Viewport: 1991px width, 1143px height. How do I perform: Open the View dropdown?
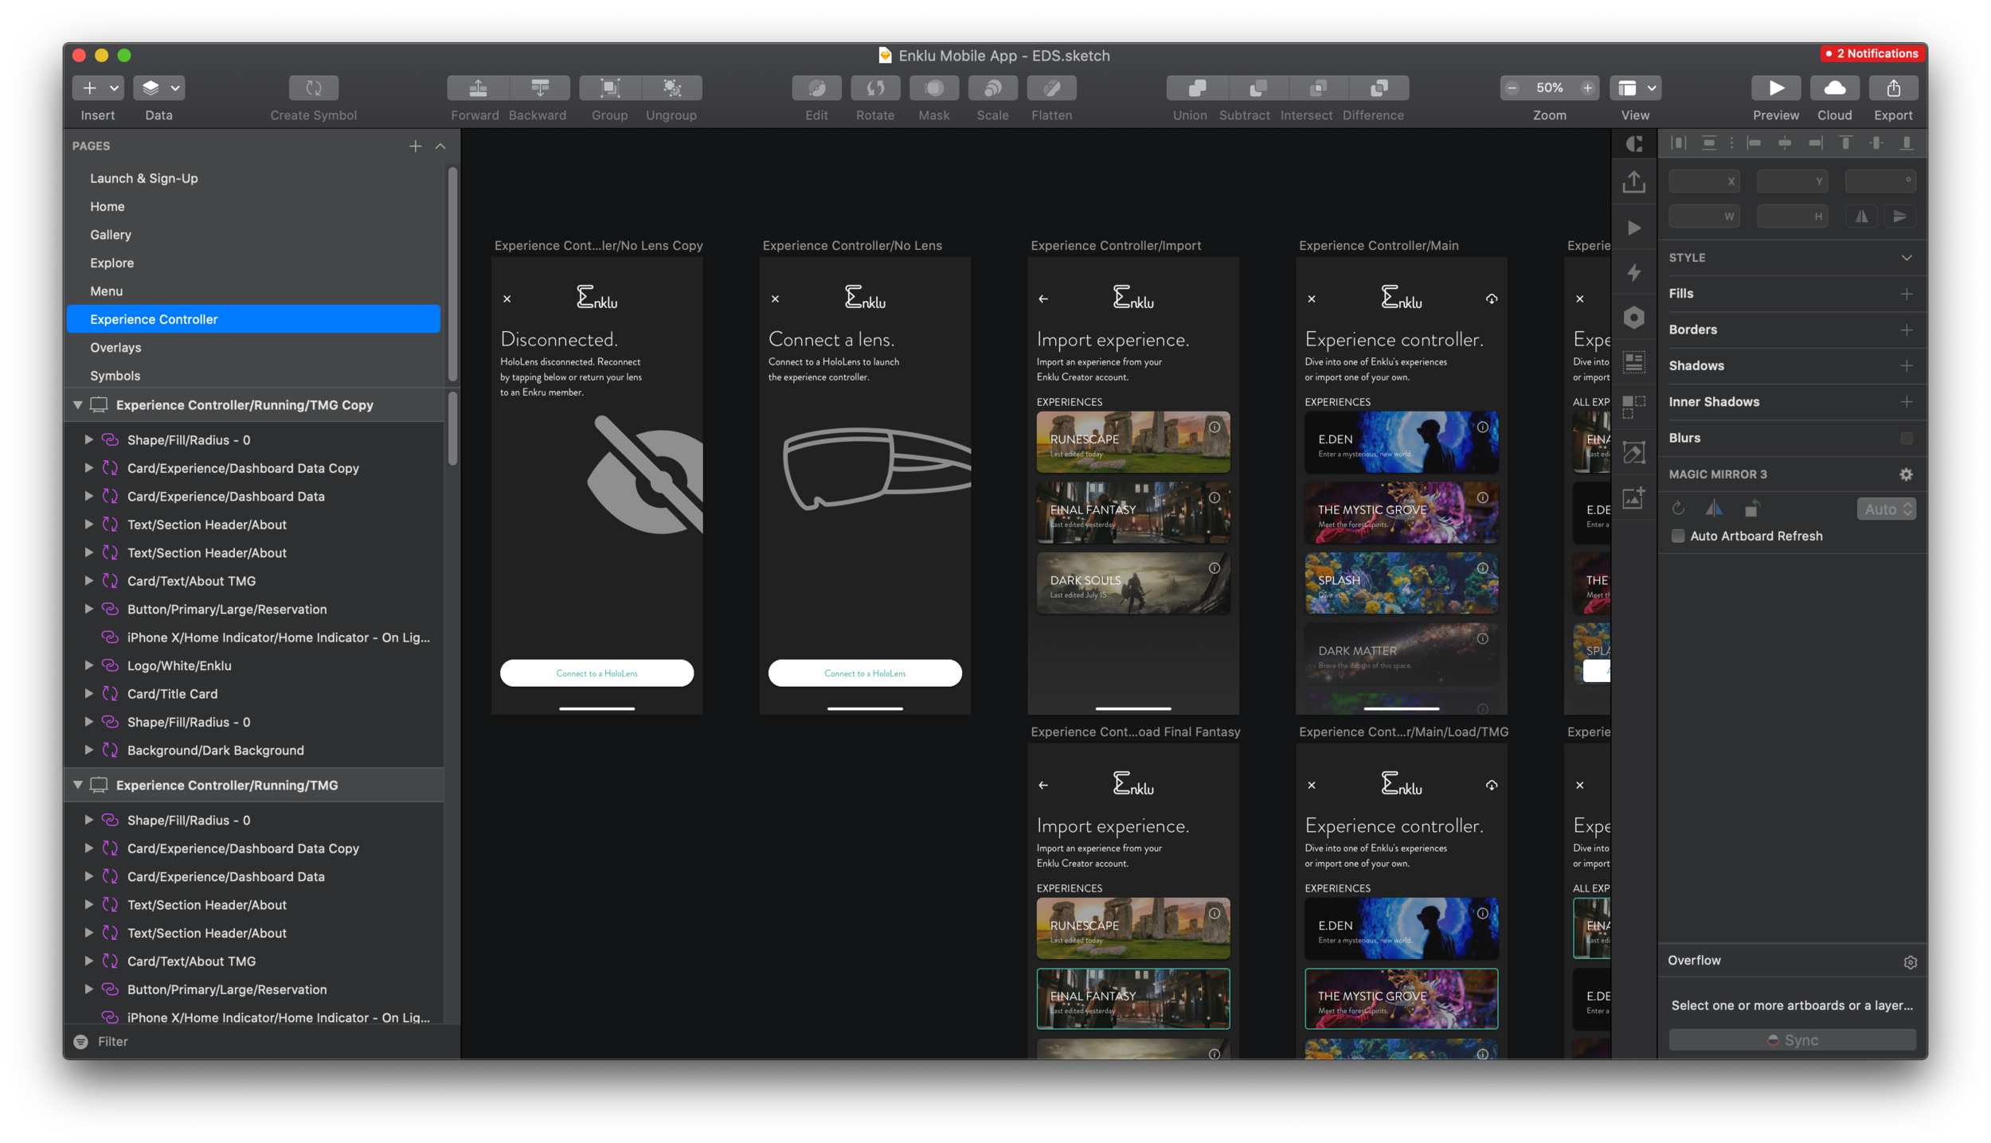click(x=1636, y=88)
